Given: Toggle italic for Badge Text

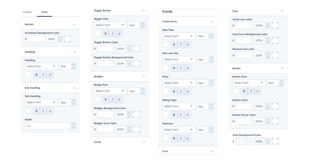Looking at the screenshot, I should coord(112,99).
